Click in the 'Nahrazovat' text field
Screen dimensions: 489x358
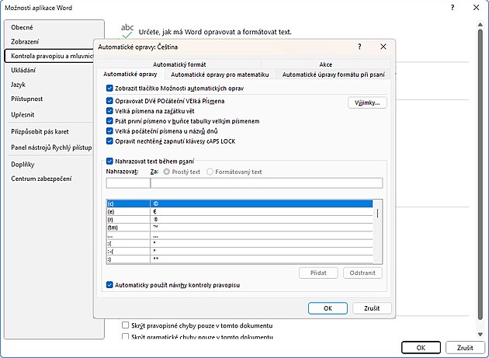tap(127, 183)
